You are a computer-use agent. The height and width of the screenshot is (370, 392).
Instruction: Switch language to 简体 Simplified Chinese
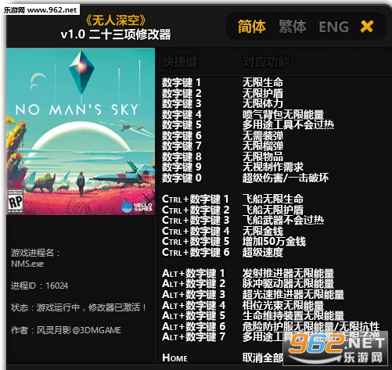click(x=251, y=27)
